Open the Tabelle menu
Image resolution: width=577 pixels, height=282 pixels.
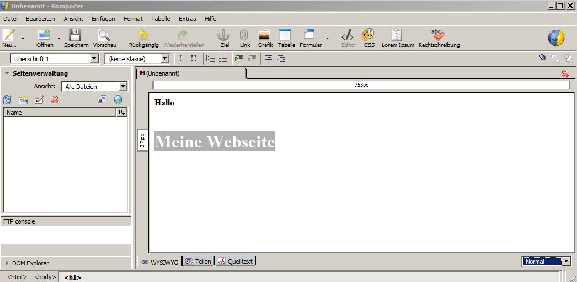[x=161, y=19]
